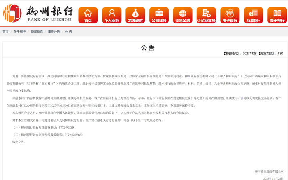Click the 柳州银行 calligraphy bank name
This screenshot has width=288, height=180.
click(49, 11)
